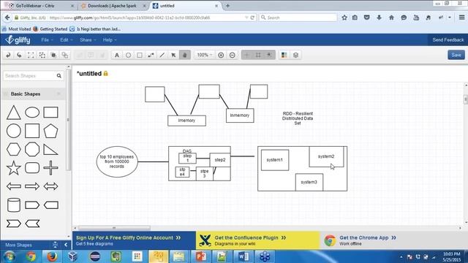Click the browser back arrow
The width and height of the screenshot is (468, 263).
click(x=7, y=18)
